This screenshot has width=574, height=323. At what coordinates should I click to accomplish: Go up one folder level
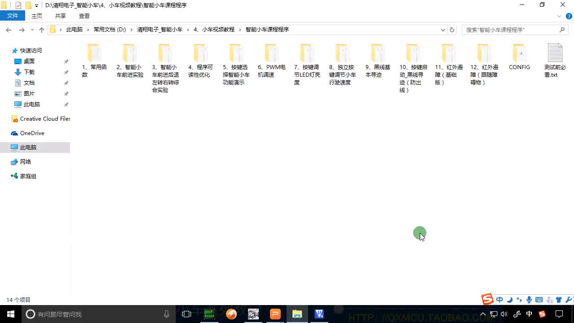pyautogui.click(x=42, y=30)
